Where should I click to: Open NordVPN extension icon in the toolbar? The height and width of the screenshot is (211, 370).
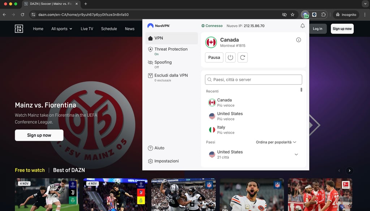point(305,14)
